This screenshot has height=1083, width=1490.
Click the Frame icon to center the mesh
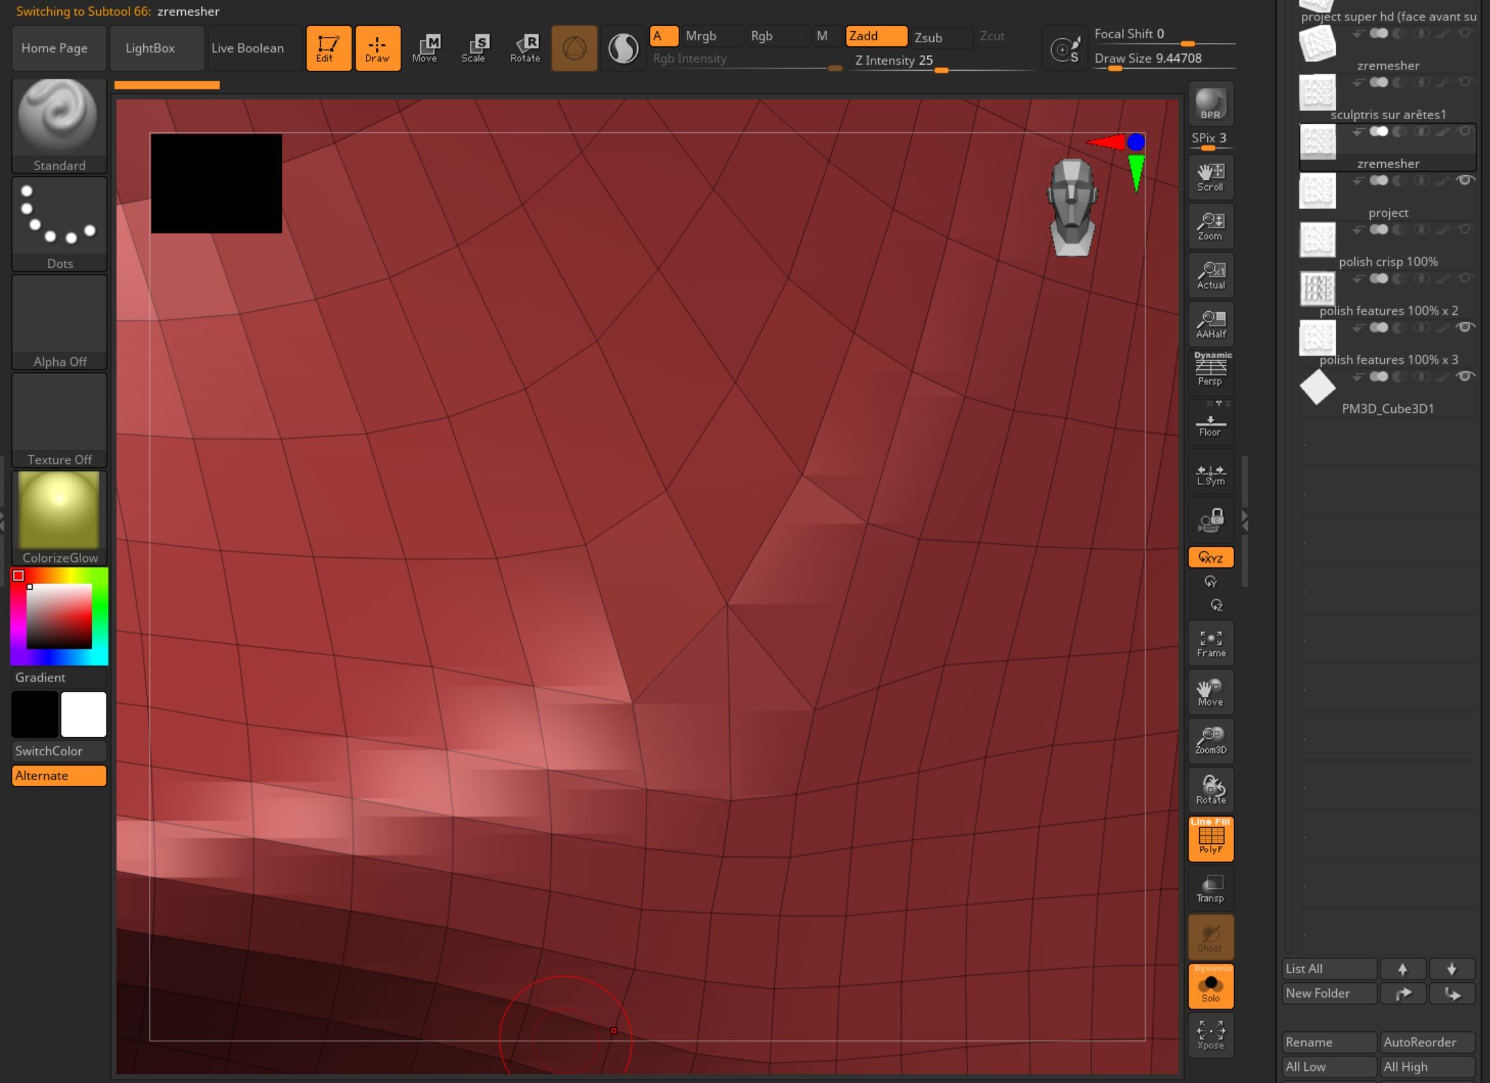(x=1211, y=642)
